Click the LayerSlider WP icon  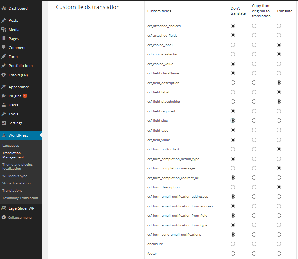[4, 208]
